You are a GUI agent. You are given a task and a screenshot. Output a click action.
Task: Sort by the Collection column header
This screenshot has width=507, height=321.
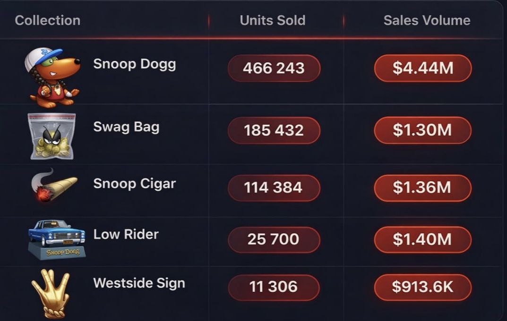coord(47,20)
